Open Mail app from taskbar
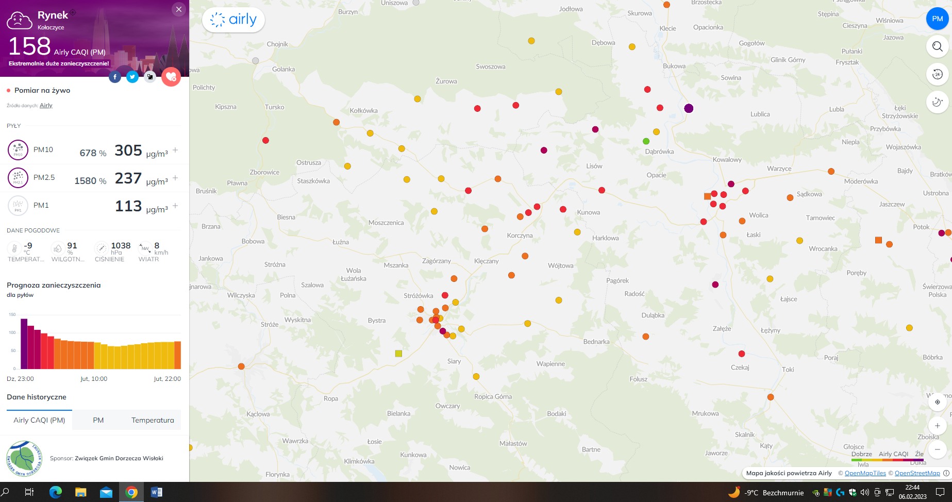The height and width of the screenshot is (502, 952). pos(106,492)
